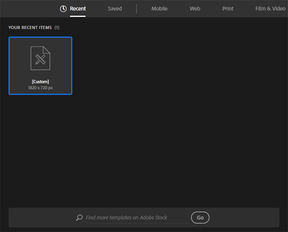Click the magnifying glass search icon
Screen dimensions: 288x232
click(x=79, y=218)
